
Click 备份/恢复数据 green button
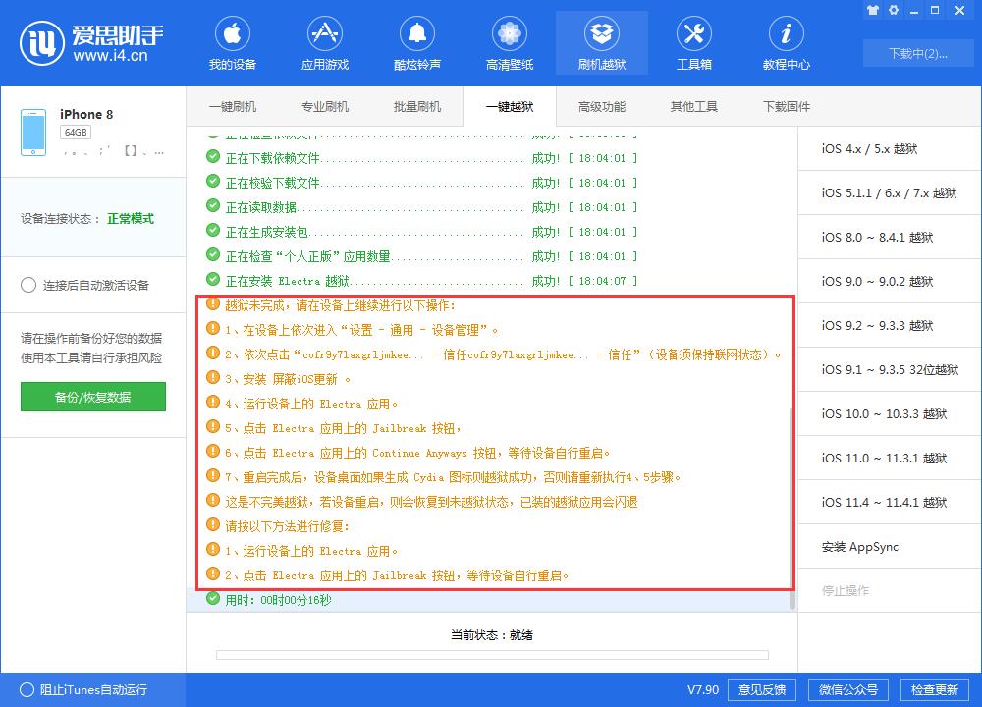pyautogui.click(x=92, y=397)
